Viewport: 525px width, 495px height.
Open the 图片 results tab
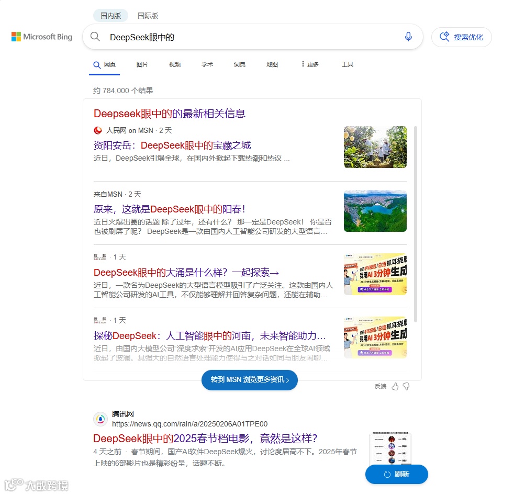point(142,64)
